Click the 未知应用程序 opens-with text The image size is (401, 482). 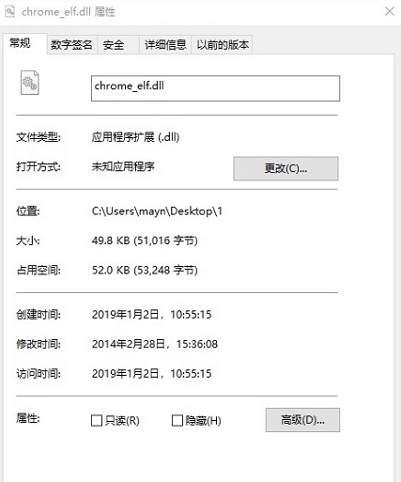pos(123,166)
